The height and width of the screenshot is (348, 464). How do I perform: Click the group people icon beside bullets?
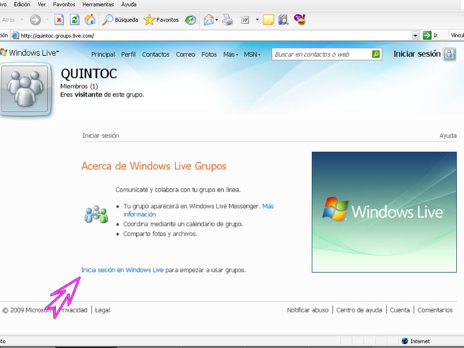pyautogui.click(x=96, y=214)
